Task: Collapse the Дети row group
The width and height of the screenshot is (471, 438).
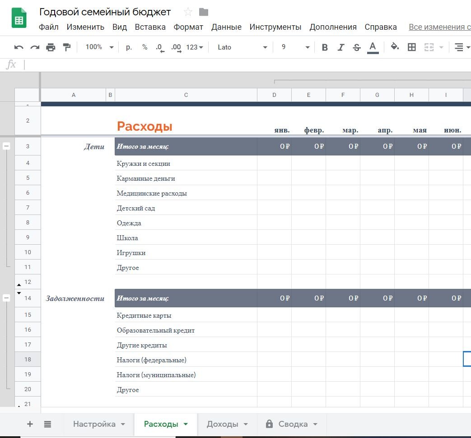Action: [x=6, y=146]
